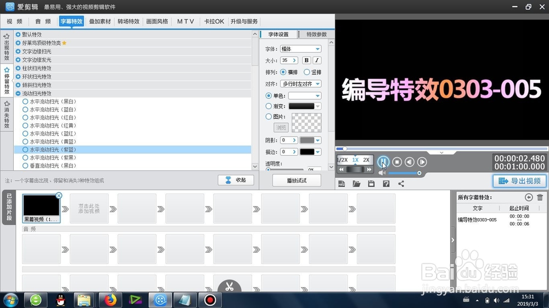Open Firefox from the taskbar
The image size is (549, 308).
(110, 300)
